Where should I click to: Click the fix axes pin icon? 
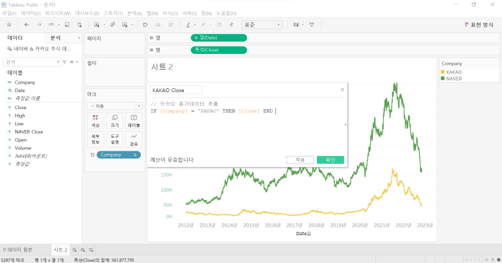click(231, 25)
